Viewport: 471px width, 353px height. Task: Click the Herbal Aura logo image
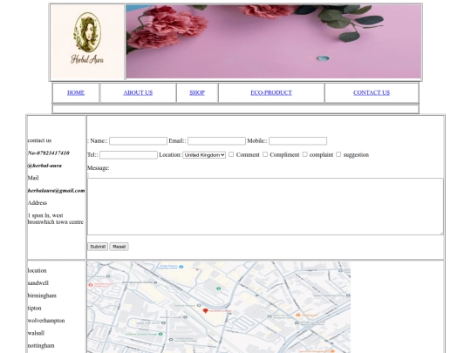[87, 42]
